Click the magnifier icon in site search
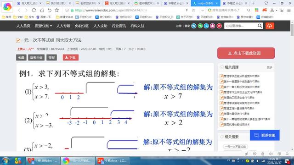294x165 pixels. 260,26
